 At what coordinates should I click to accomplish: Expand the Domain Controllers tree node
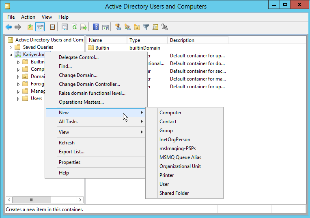(x=18, y=77)
